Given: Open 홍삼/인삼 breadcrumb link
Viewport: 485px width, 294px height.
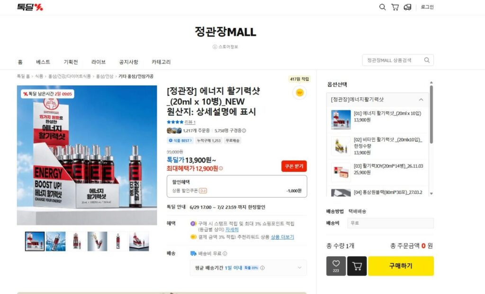Looking at the screenshot, I should (x=105, y=76).
